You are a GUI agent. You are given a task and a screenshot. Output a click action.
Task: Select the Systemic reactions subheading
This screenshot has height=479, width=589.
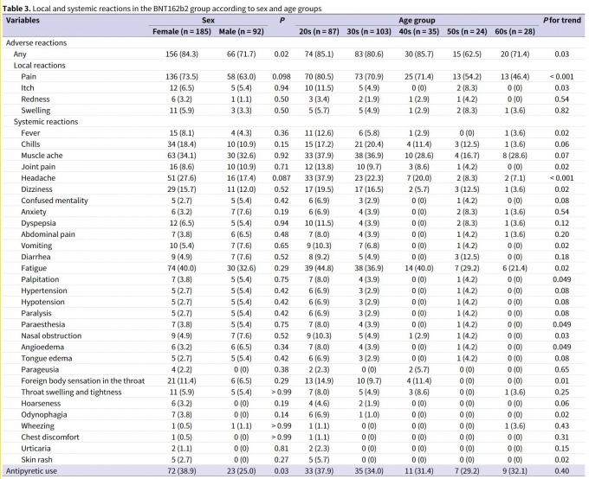pos(46,121)
